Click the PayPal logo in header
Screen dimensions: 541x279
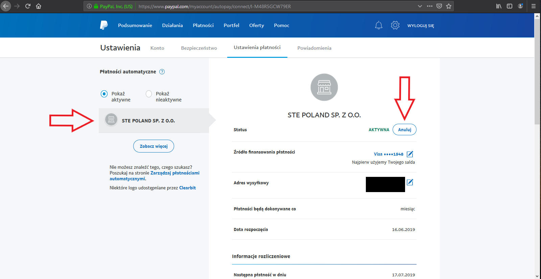click(104, 25)
